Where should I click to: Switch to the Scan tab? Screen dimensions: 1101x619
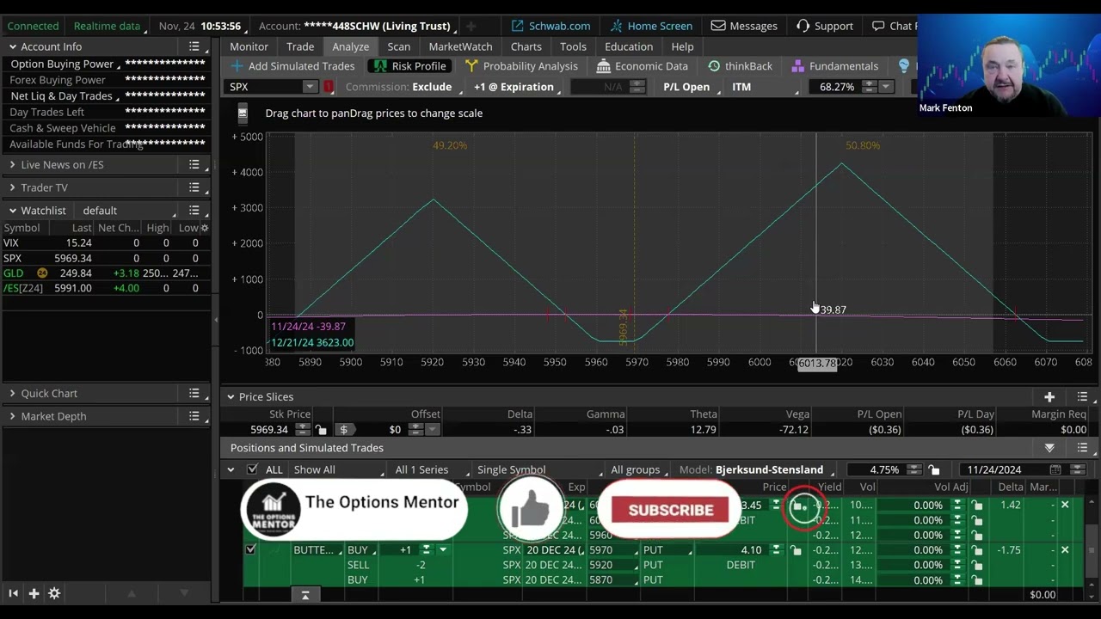click(399, 46)
